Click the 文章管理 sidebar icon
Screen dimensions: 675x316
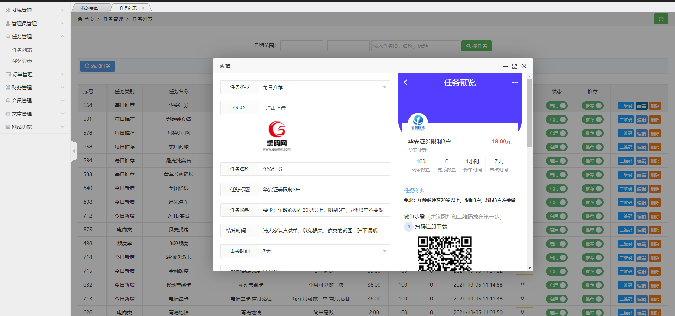coord(8,114)
